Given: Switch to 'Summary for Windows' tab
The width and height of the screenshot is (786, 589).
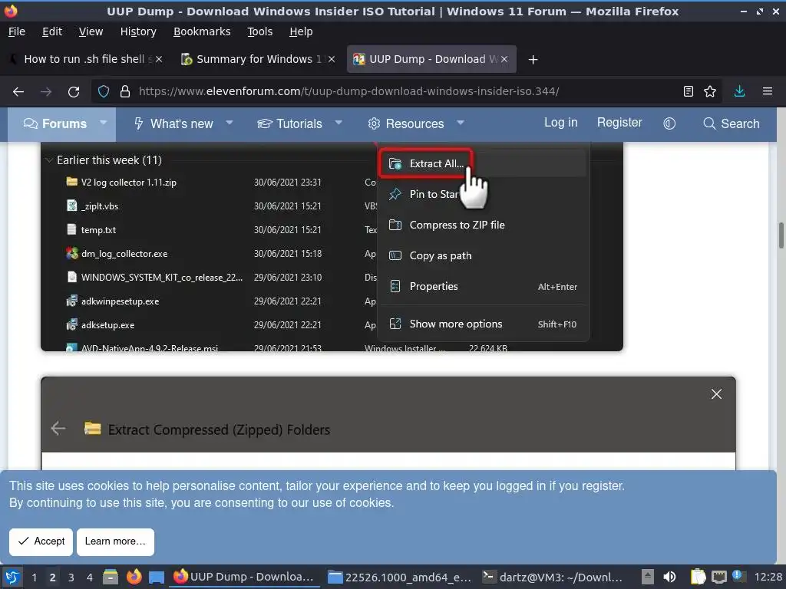Looking at the screenshot, I should click(x=258, y=59).
